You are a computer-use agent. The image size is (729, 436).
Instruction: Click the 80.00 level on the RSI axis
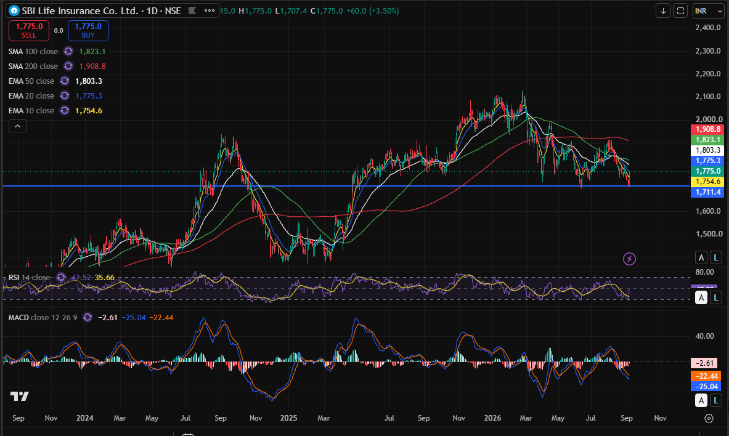[x=705, y=272]
